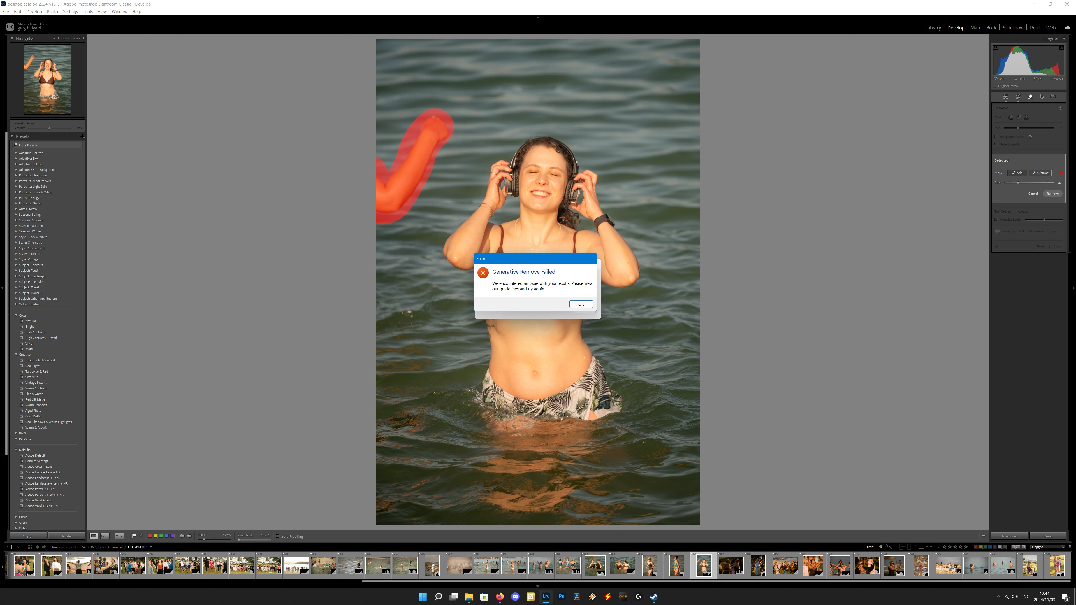Click the Red Eye correction tool icon
Viewport: 1076px width, 605px height.
pyautogui.click(x=1042, y=97)
